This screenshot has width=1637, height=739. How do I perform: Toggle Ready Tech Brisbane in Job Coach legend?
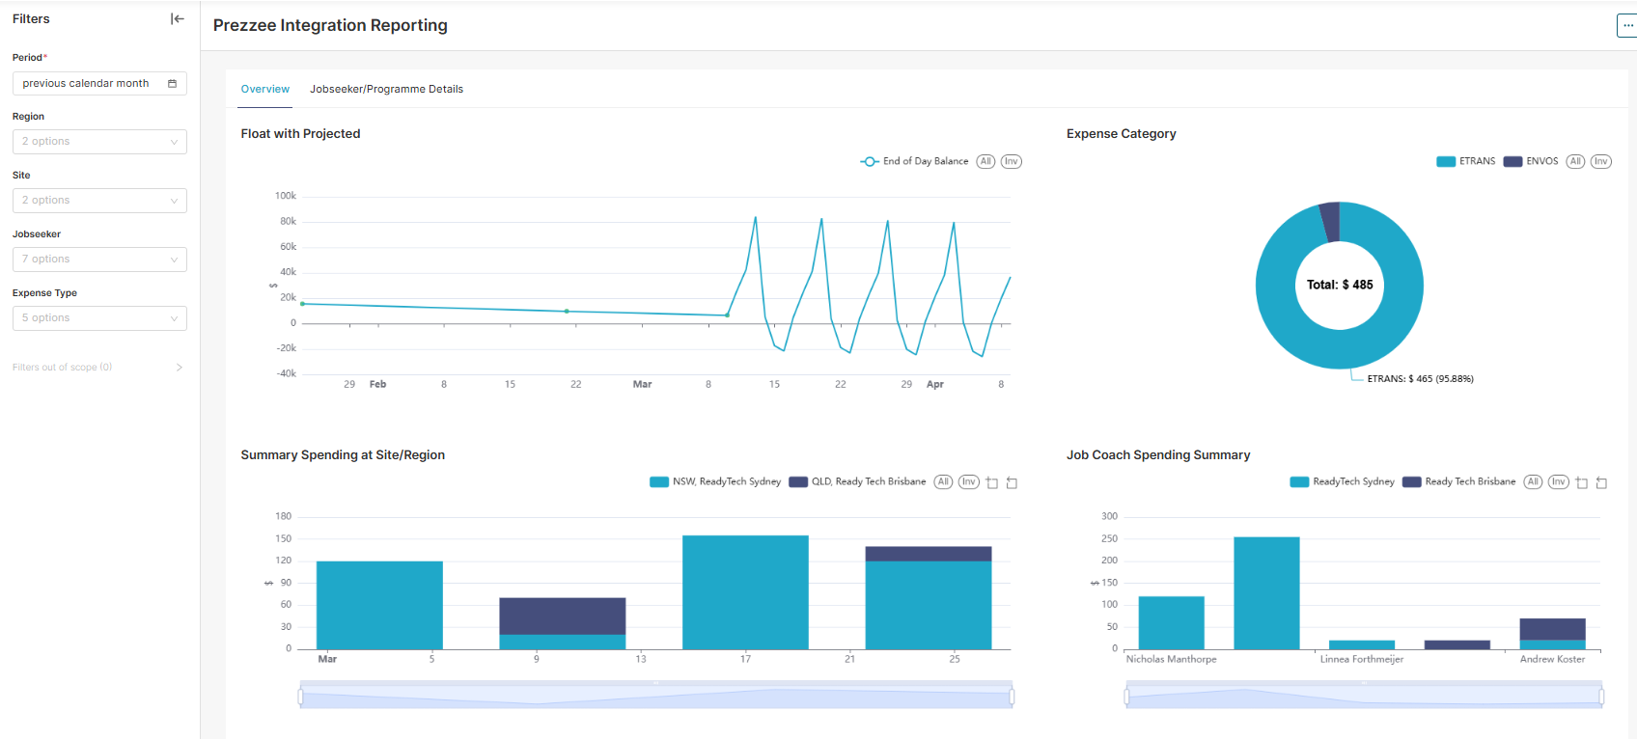click(1458, 481)
